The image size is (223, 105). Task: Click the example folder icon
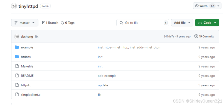17,47
